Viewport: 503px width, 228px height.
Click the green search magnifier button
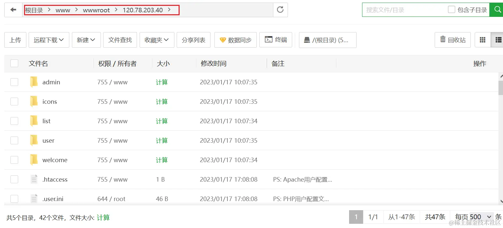(x=497, y=10)
